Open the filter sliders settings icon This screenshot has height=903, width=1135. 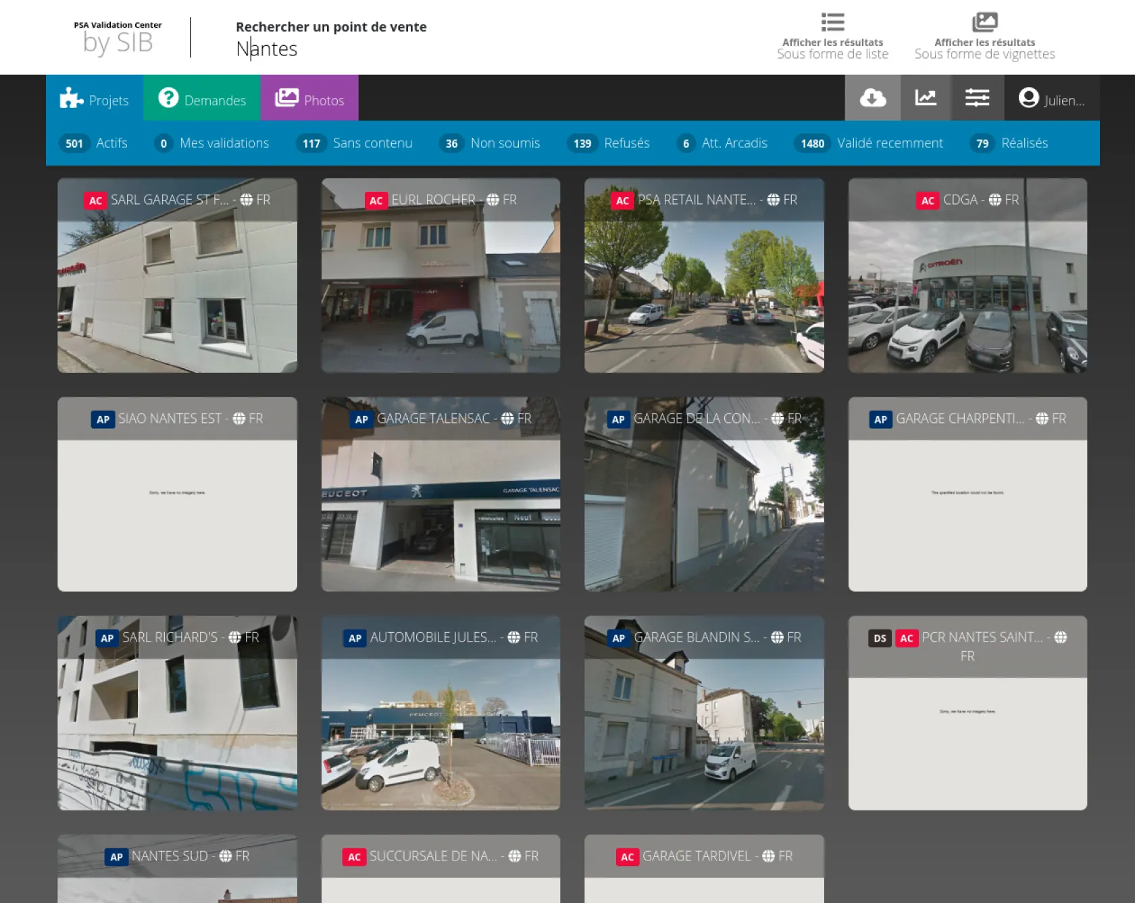[x=977, y=98]
